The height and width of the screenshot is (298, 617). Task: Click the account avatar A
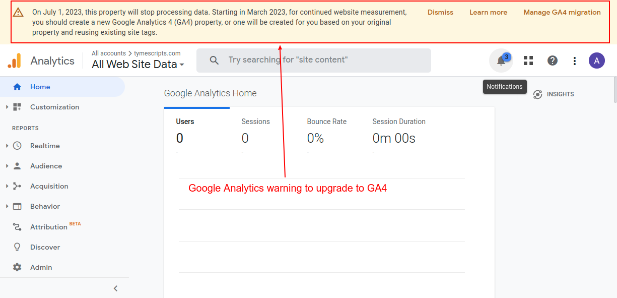[597, 61]
